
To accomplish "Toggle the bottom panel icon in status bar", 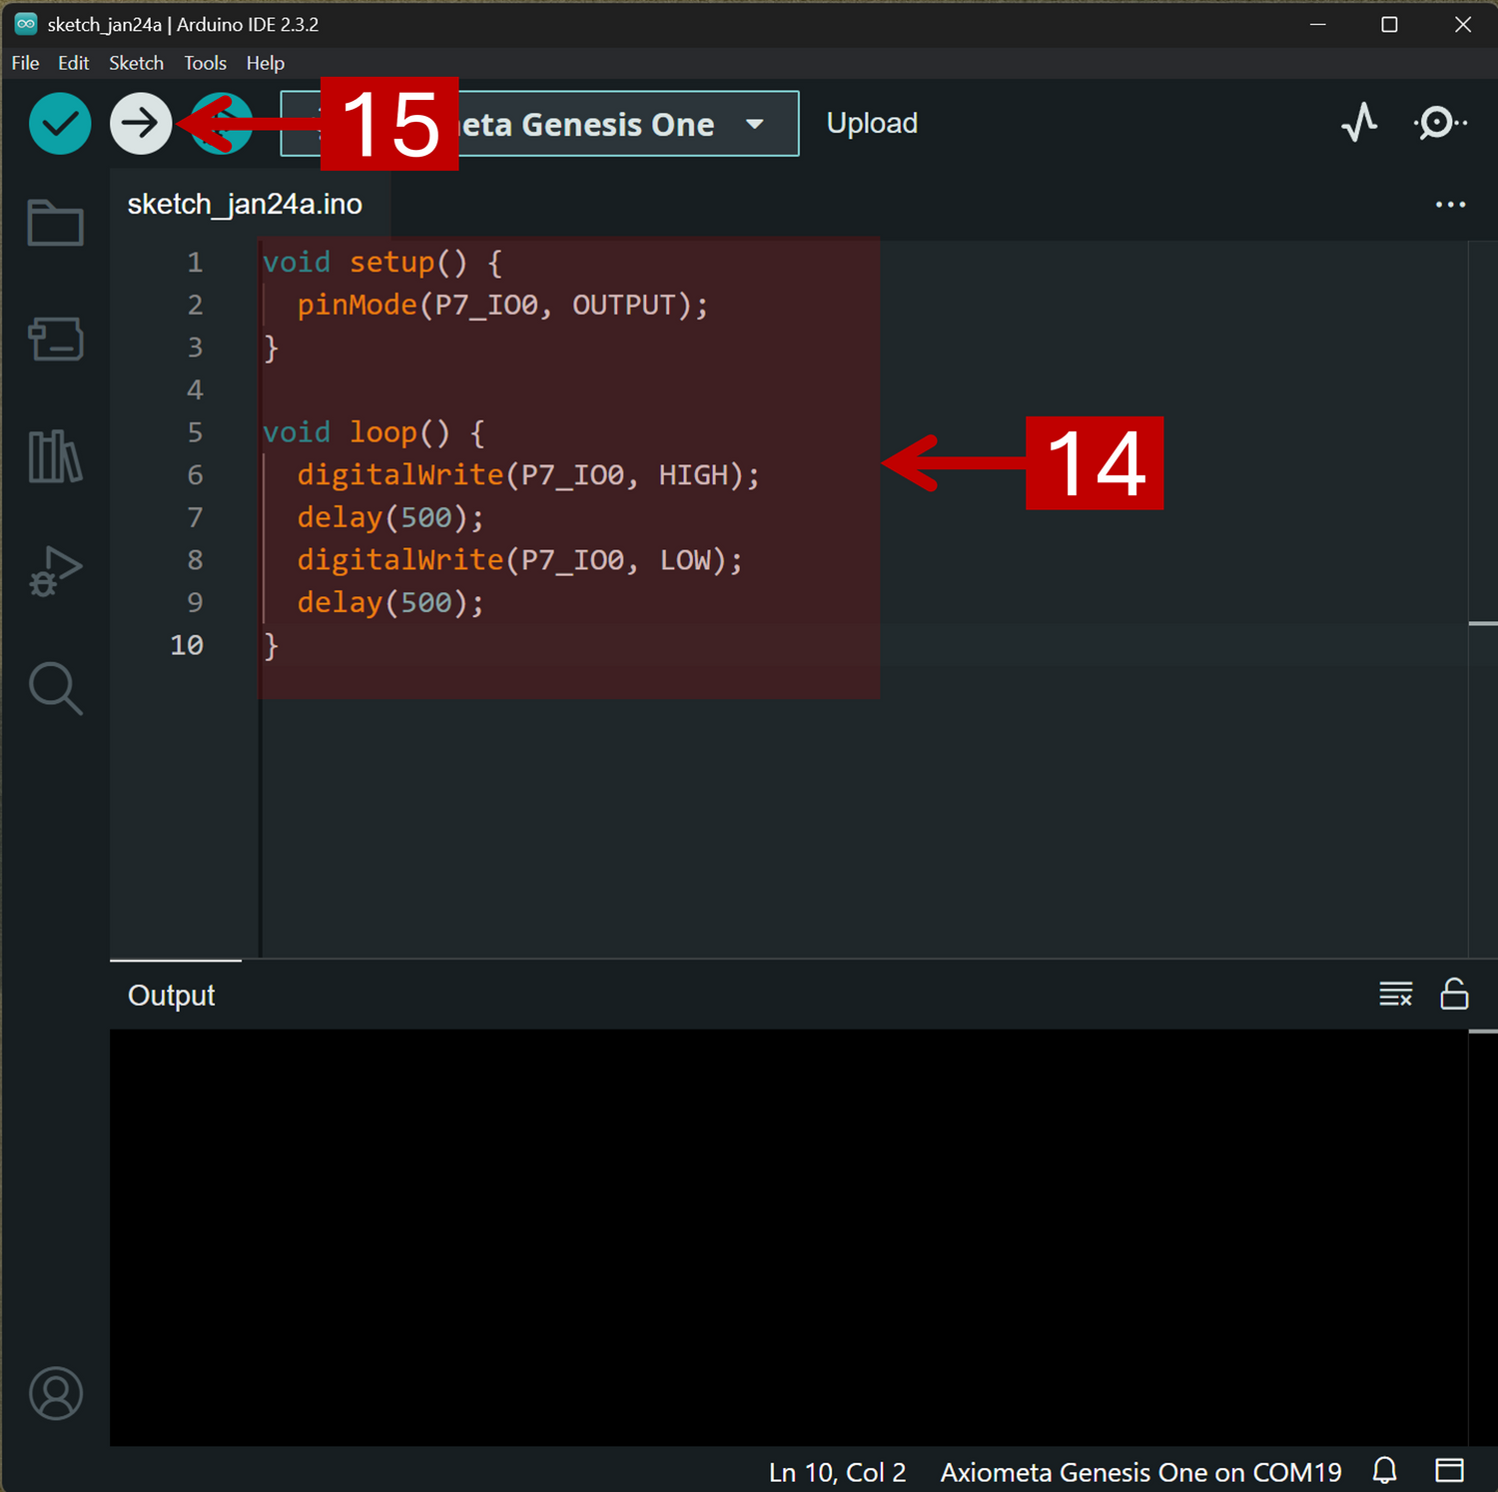I will pyautogui.click(x=1449, y=1470).
